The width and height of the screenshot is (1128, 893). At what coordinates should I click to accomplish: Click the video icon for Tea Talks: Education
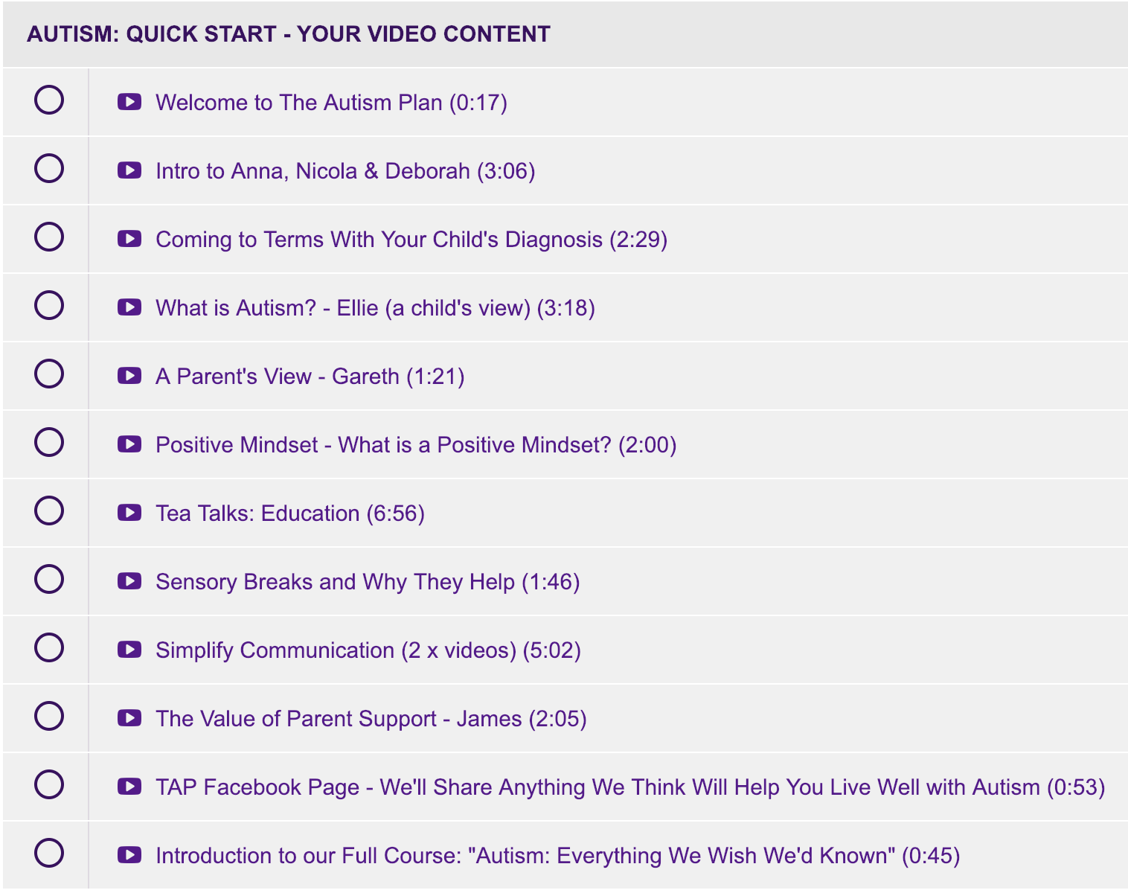pos(129,513)
